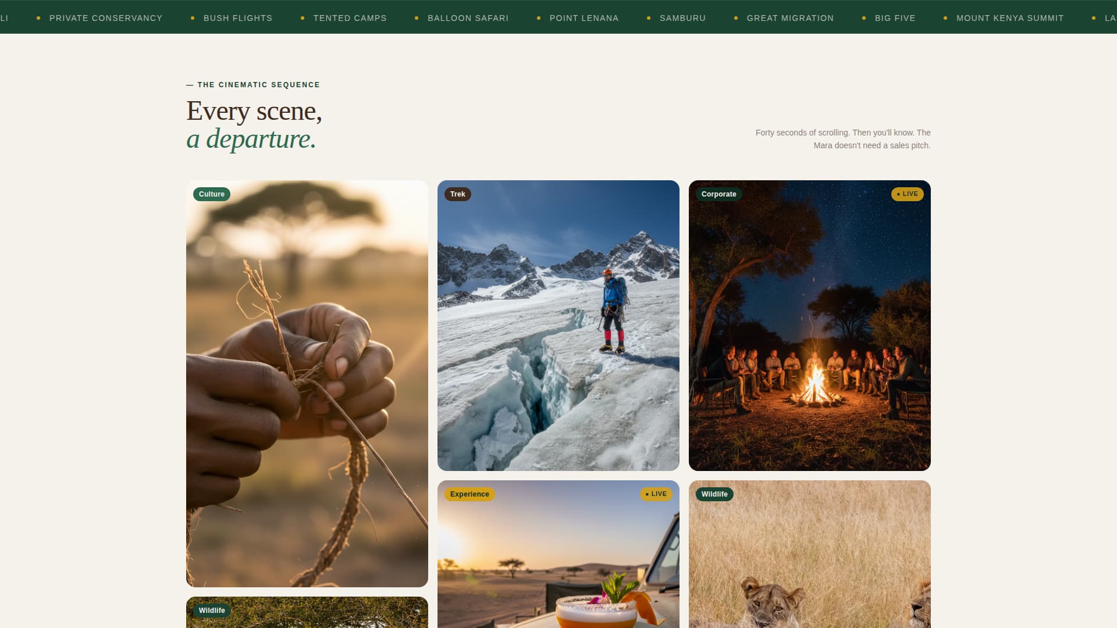
Task: Navigate to Tented Camps
Action: click(349, 18)
